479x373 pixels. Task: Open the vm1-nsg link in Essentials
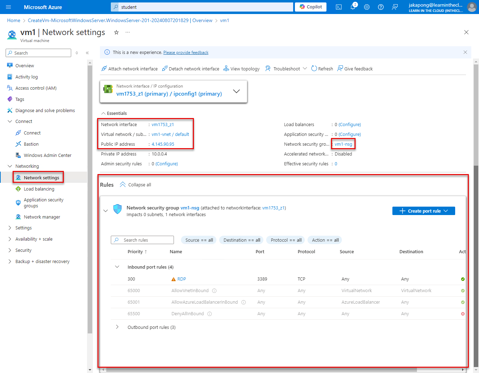pos(343,144)
